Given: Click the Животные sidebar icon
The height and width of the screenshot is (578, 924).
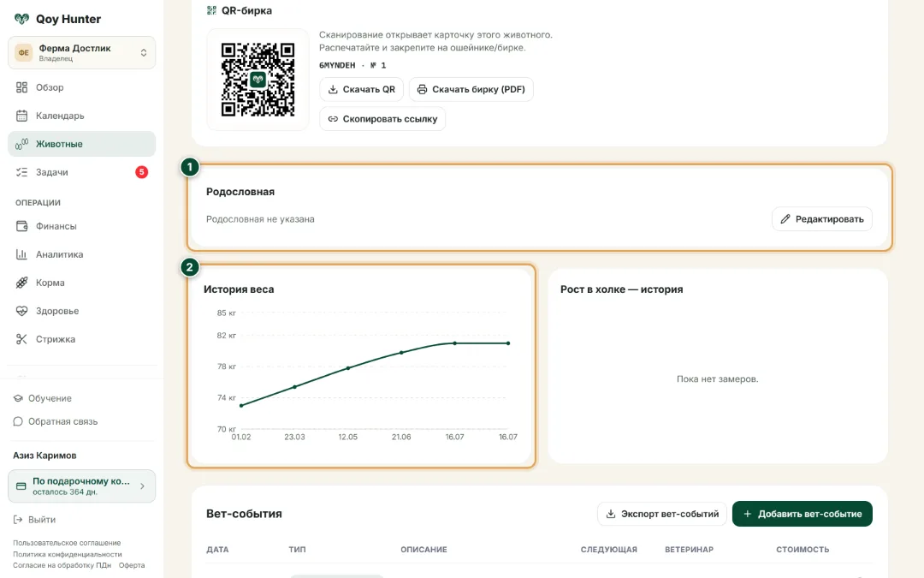Looking at the screenshot, I should click(x=21, y=144).
